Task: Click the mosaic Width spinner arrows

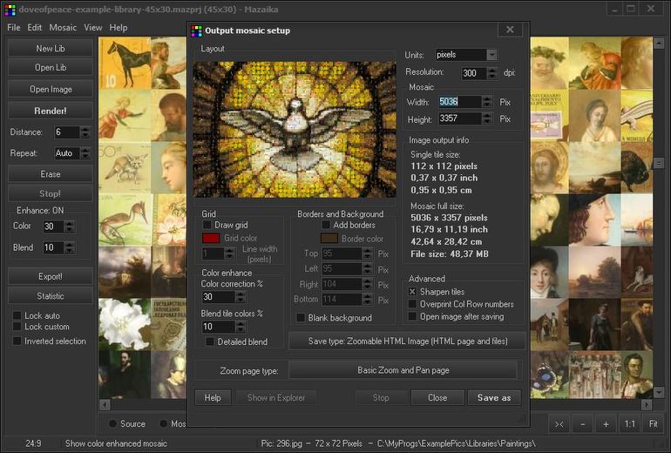Action: pyautogui.click(x=487, y=102)
